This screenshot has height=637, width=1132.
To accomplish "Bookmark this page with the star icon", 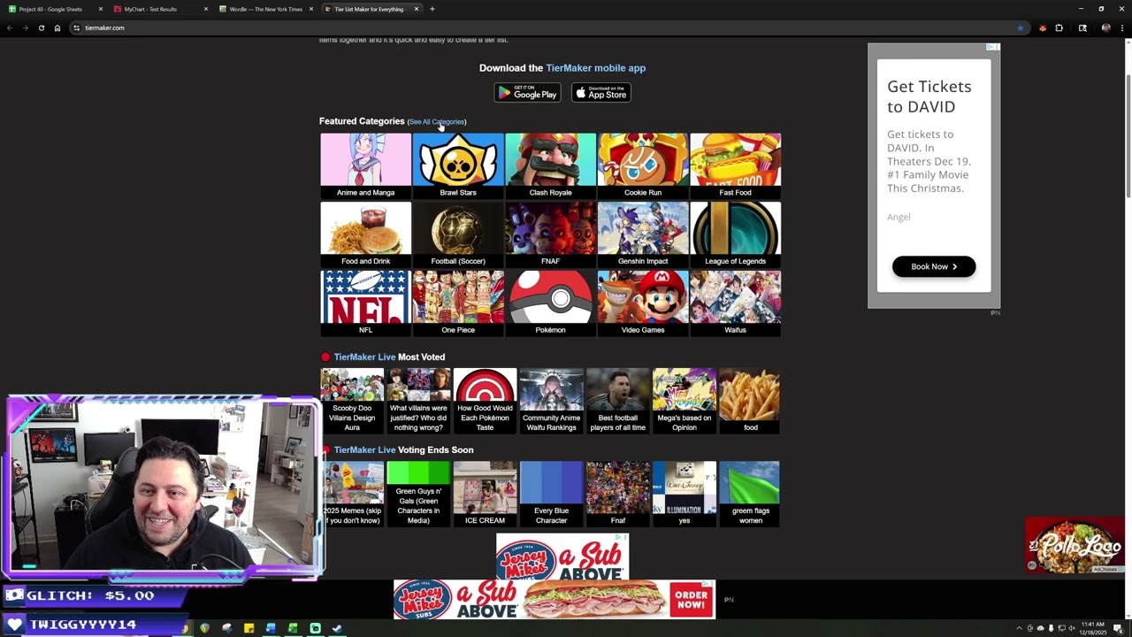I will (x=1020, y=27).
